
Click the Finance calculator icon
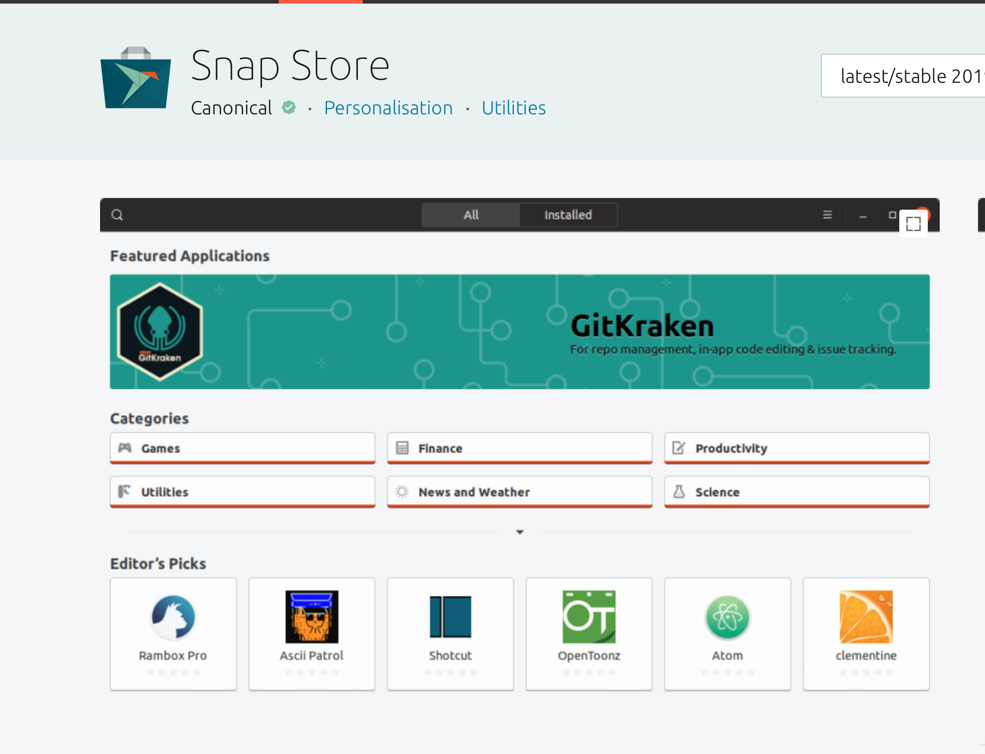coord(403,447)
